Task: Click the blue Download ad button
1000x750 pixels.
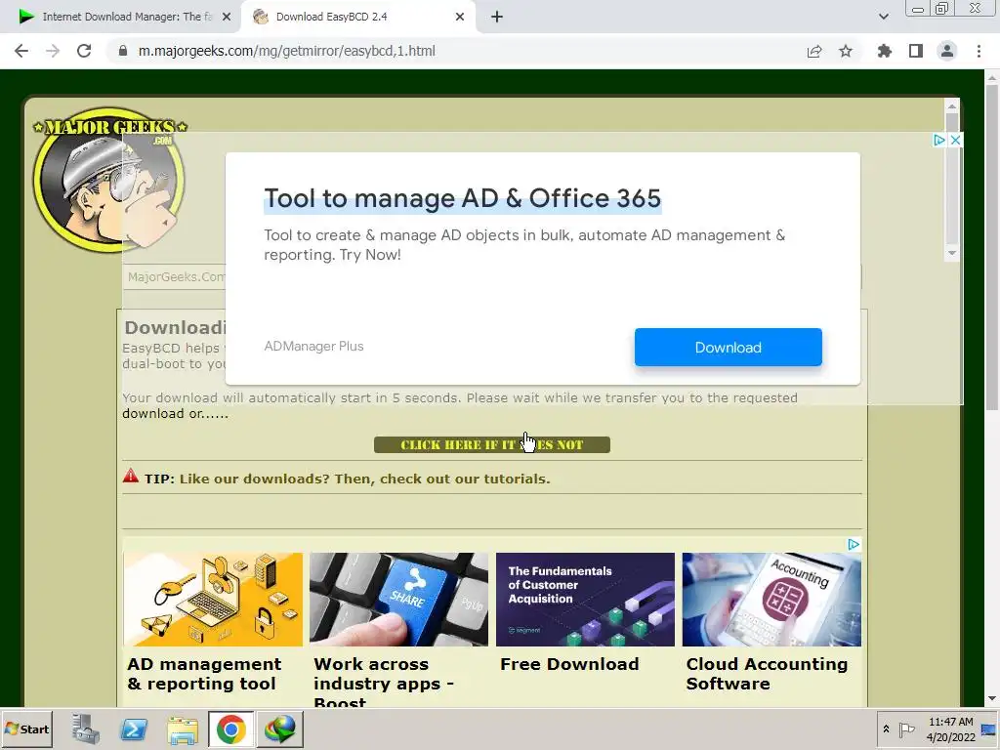Action: 728,348
